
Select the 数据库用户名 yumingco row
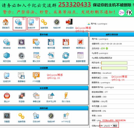112,87
